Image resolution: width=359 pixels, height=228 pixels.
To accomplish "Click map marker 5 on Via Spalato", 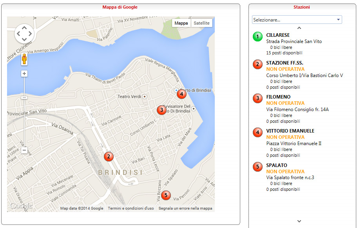I will pos(166,195).
